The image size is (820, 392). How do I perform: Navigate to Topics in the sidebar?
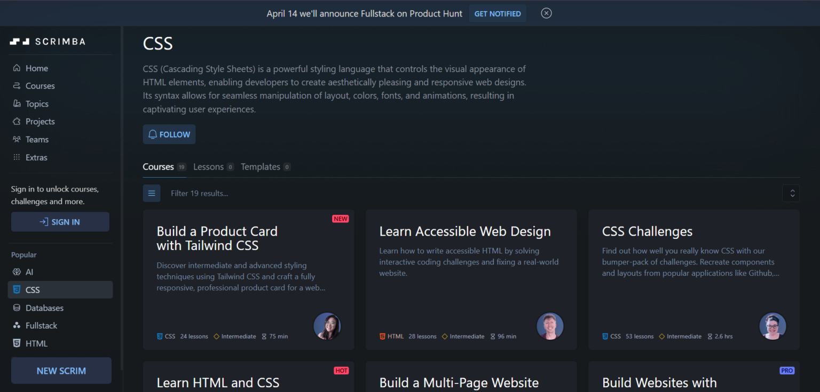click(x=37, y=103)
